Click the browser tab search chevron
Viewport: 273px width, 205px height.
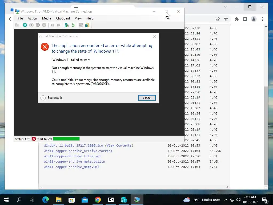click(225, 7)
